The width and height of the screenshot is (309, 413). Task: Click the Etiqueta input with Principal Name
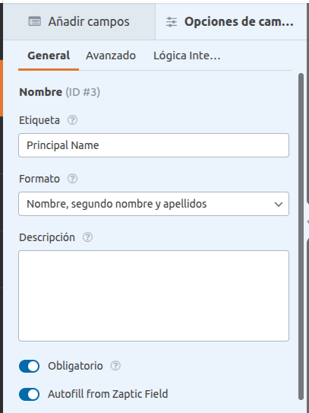(153, 145)
